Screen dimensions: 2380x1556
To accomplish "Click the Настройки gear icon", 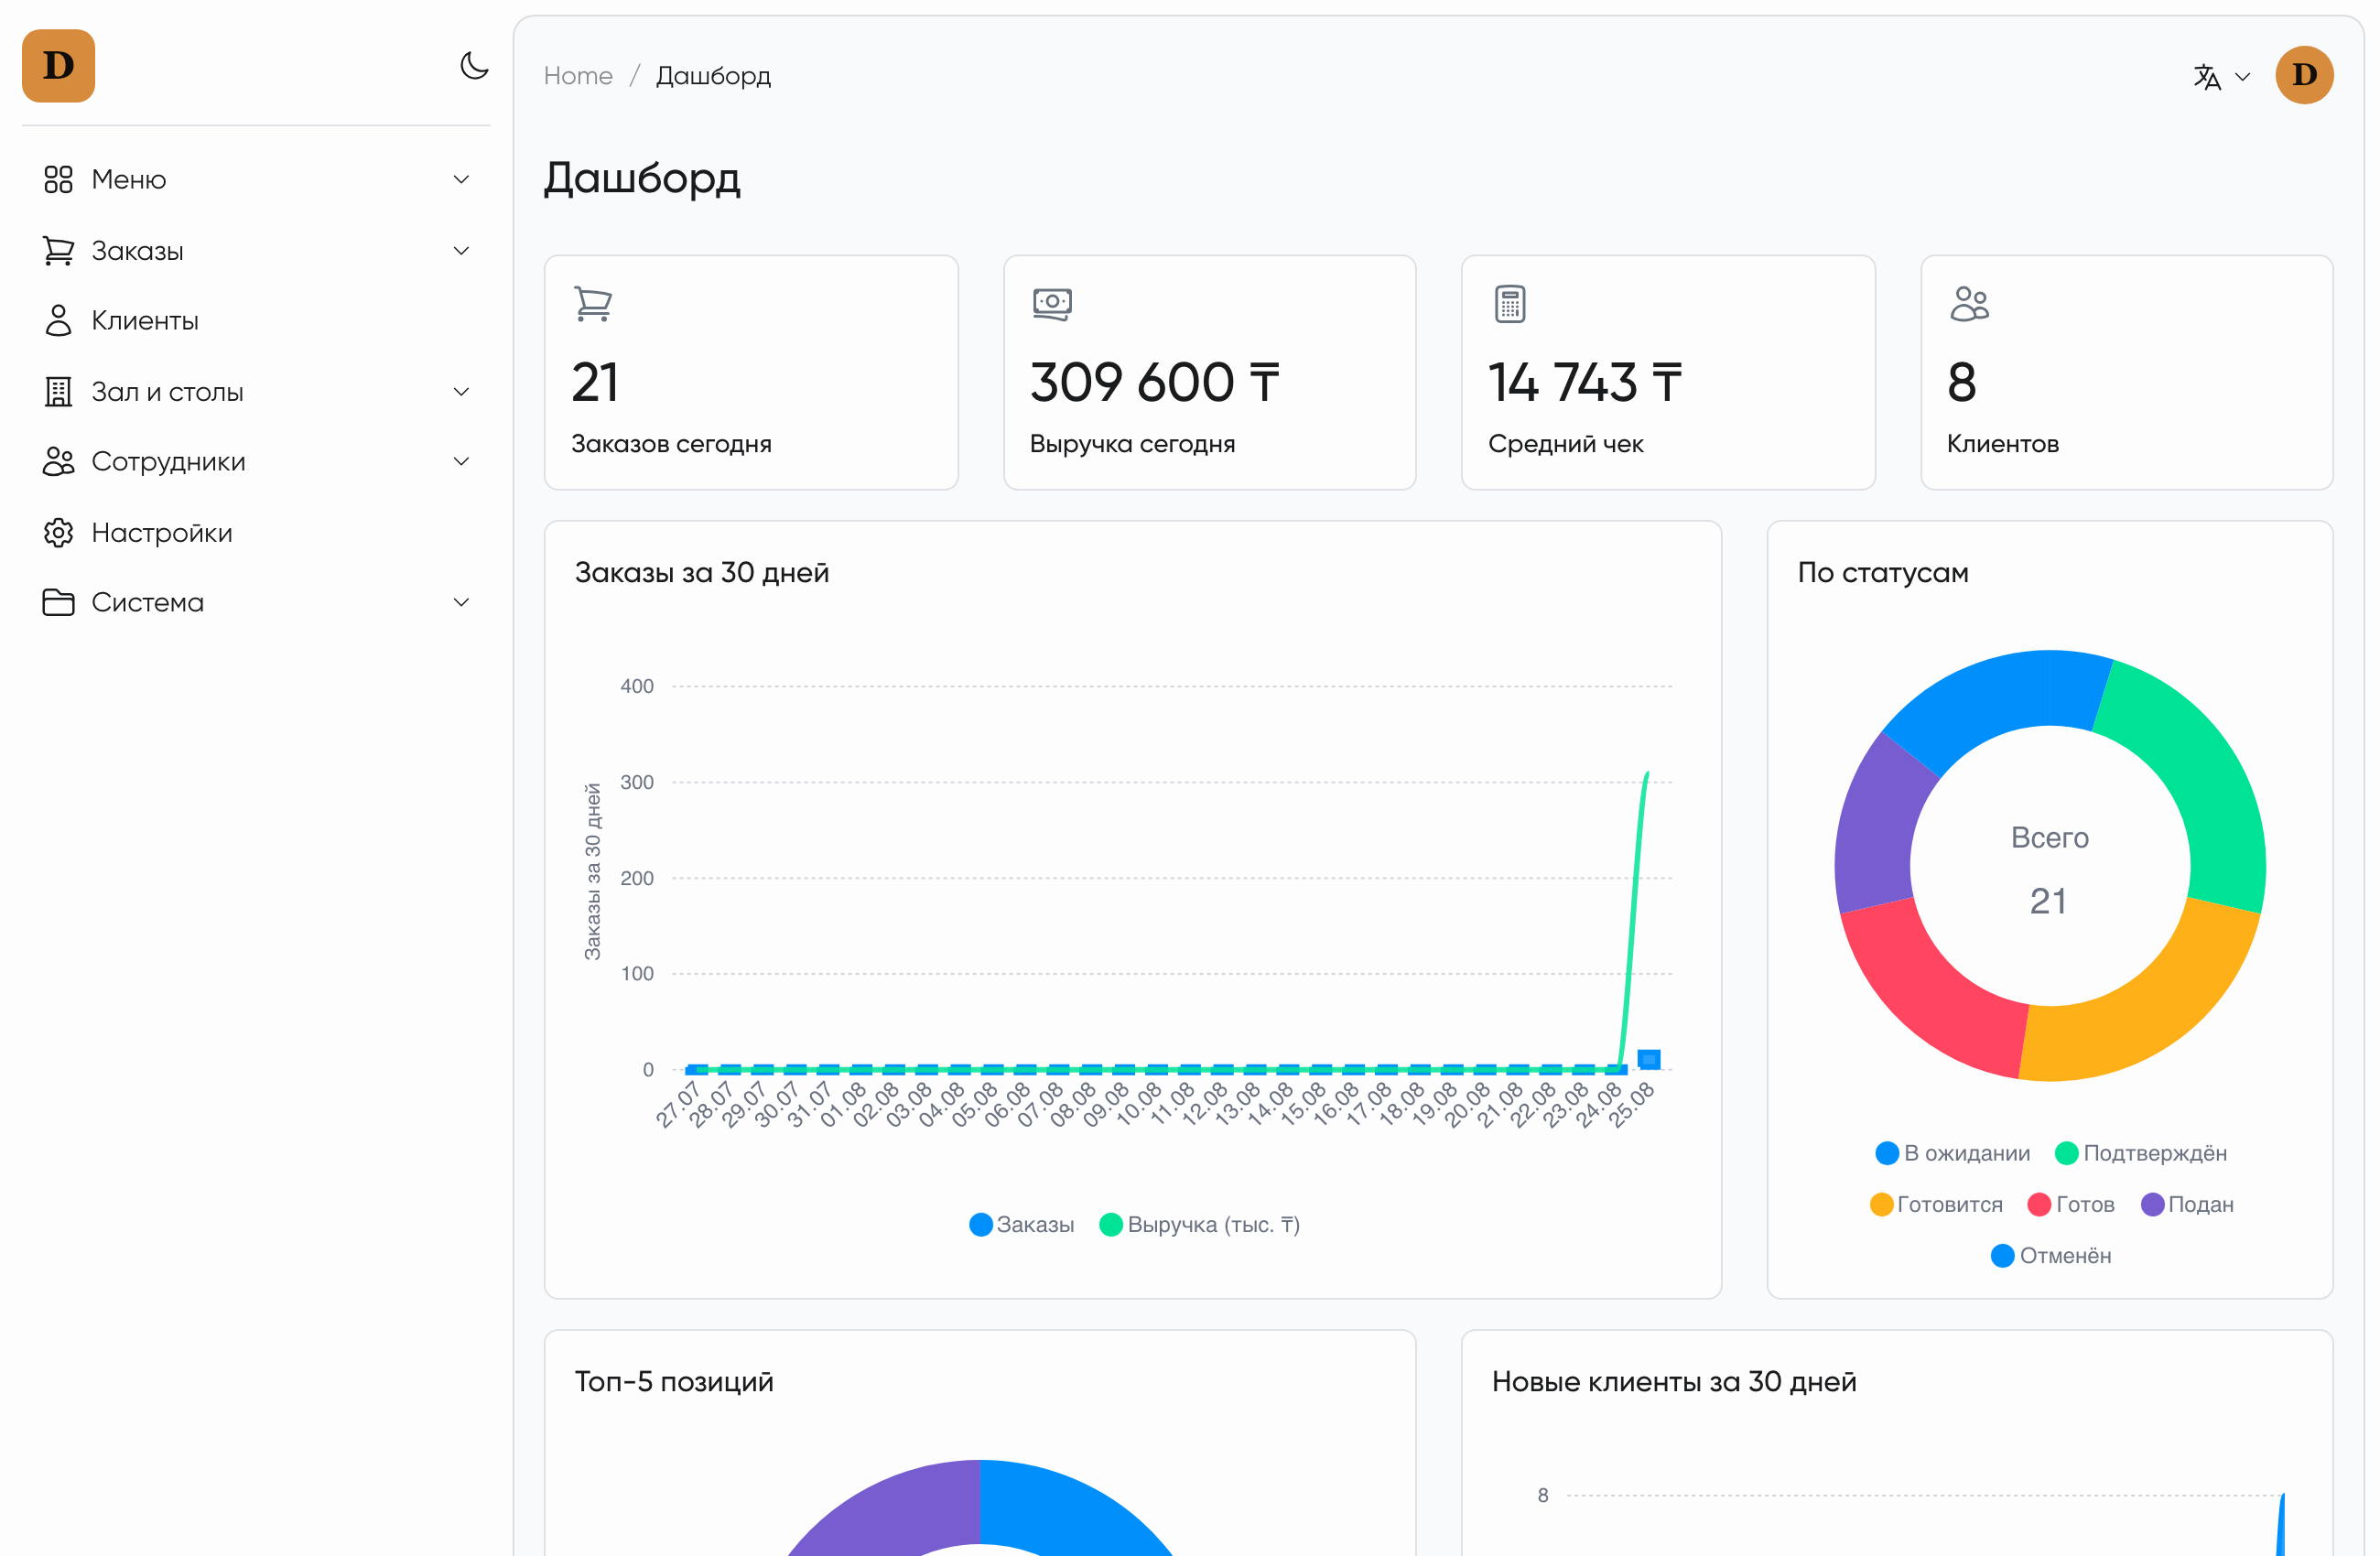I will [59, 533].
